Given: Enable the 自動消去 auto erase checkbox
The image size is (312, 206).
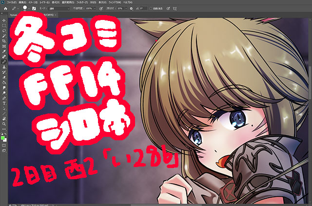Looking at the screenshot, I should click(x=151, y=9).
